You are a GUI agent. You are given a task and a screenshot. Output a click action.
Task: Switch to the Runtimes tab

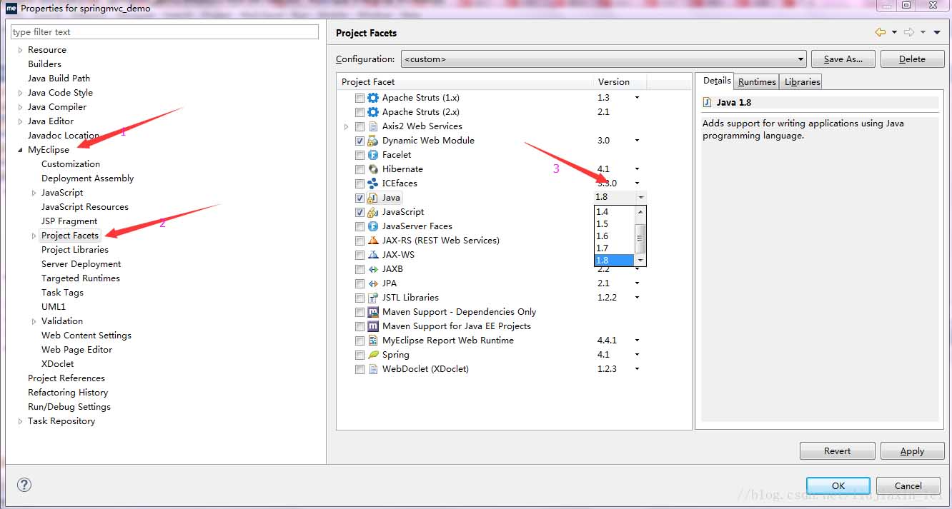pos(757,81)
